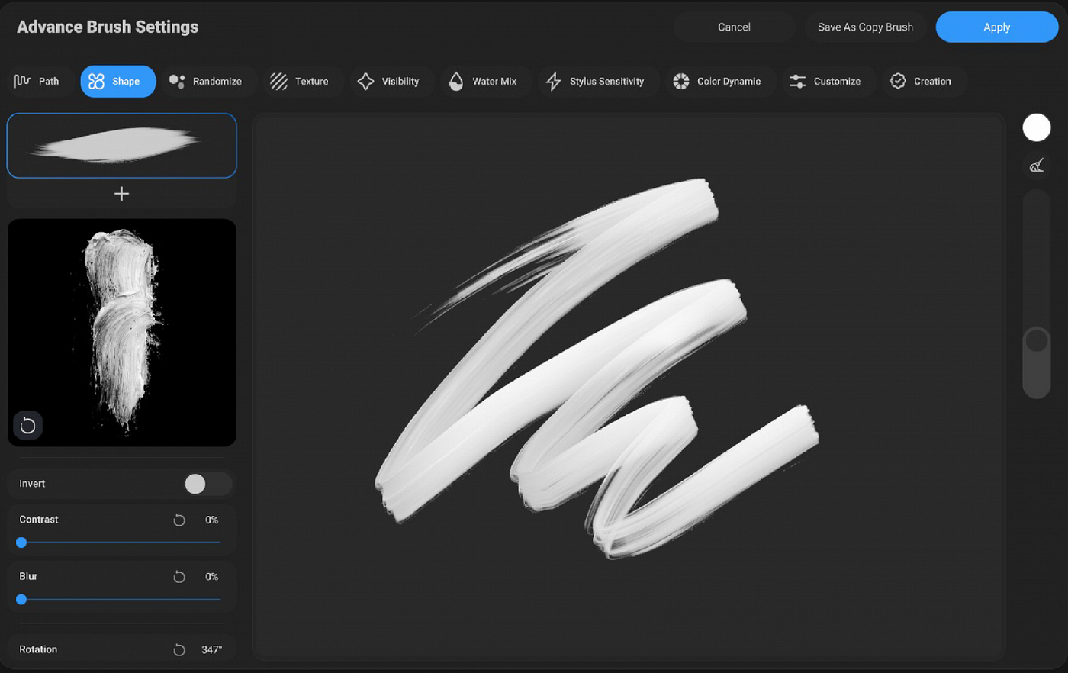
Task: Reset the Rotation value
Action: click(179, 650)
